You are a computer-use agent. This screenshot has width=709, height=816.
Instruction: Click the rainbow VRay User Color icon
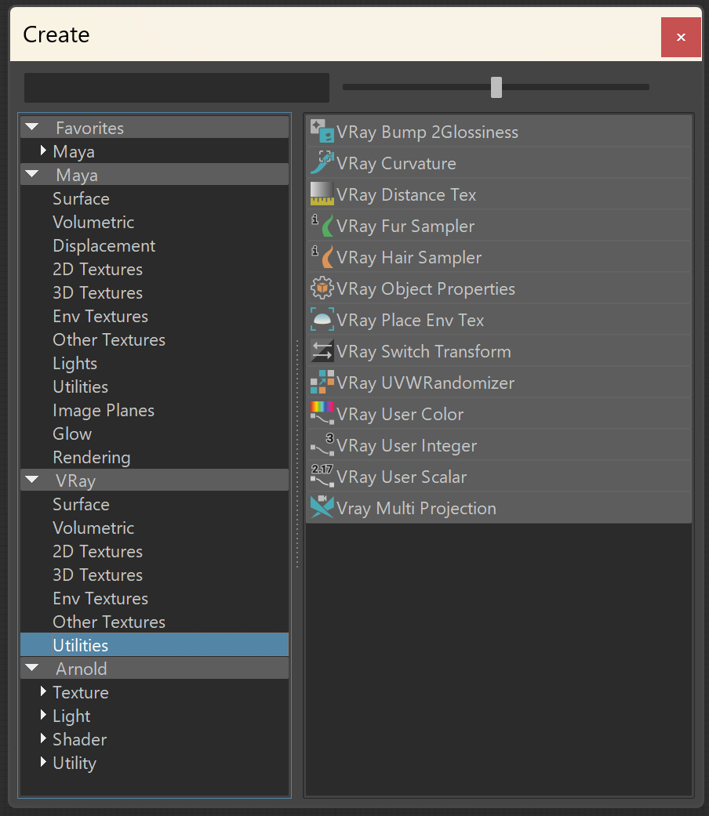click(x=322, y=413)
